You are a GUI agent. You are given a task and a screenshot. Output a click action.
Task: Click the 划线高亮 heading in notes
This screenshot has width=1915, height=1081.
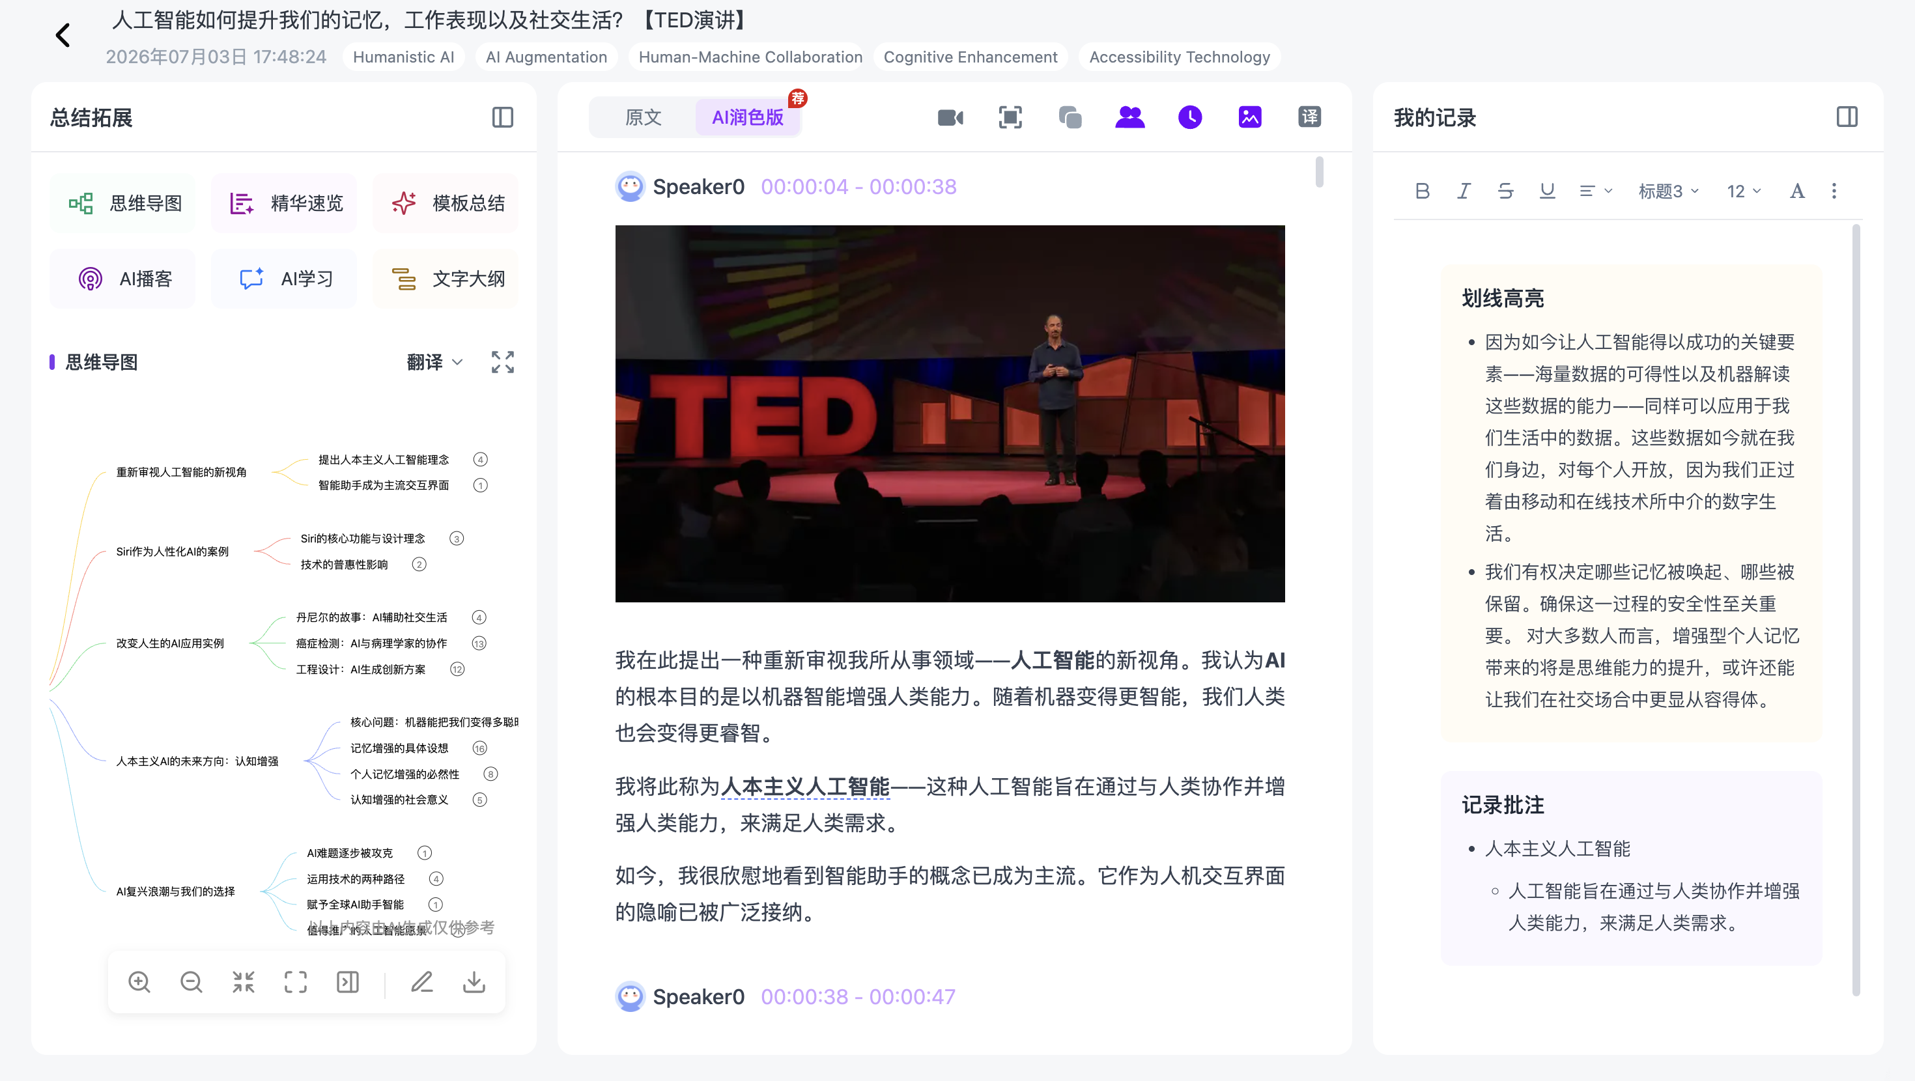tap(1503, 298)
